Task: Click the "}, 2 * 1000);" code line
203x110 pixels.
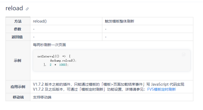Action: [56, 65]
